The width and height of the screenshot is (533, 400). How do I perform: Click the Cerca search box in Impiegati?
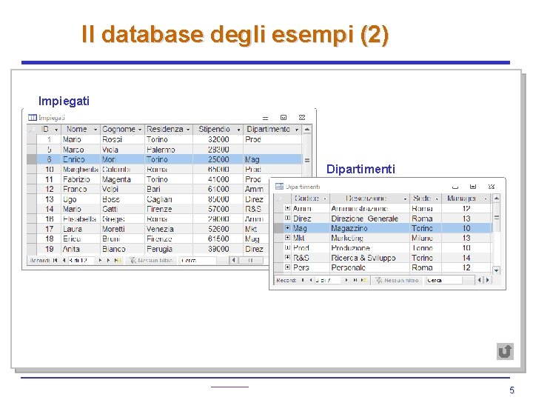click(x=198, y=261)
